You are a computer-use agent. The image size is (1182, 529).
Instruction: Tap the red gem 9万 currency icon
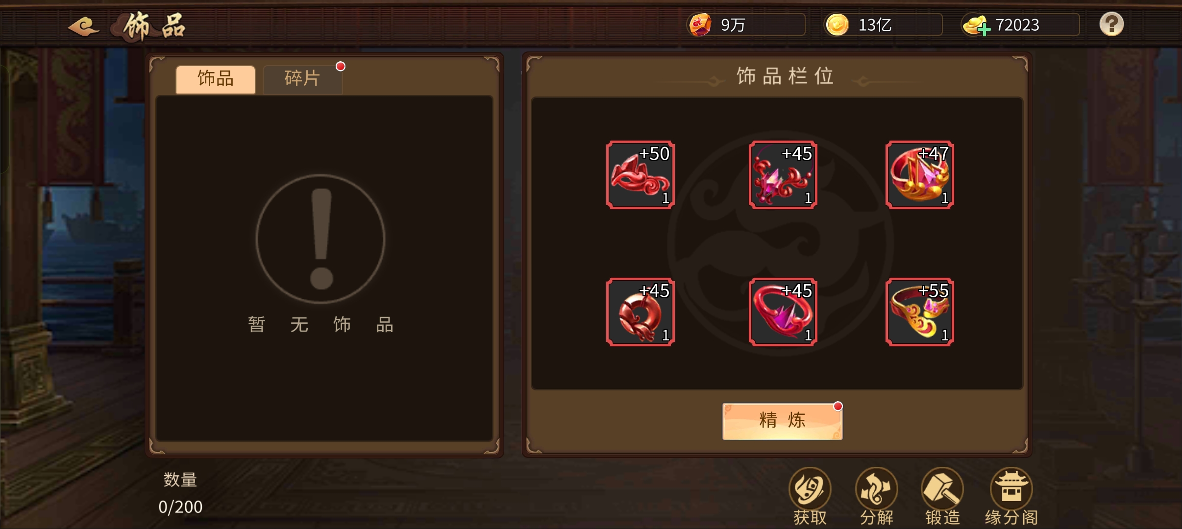[700, 24]
